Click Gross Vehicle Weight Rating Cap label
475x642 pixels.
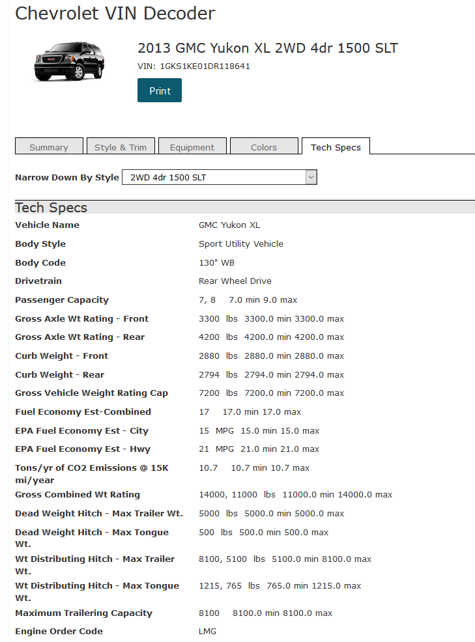91,393
